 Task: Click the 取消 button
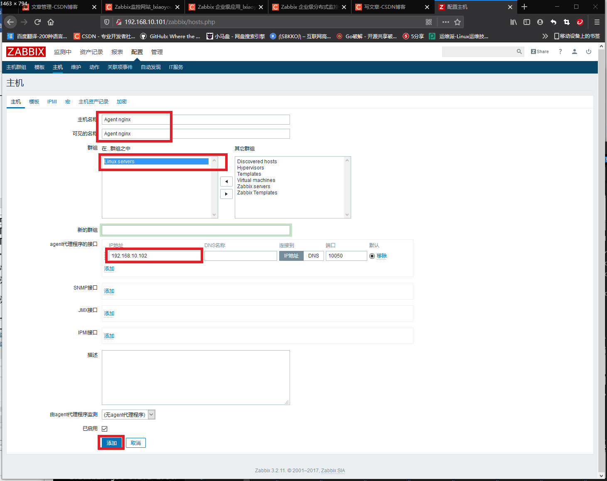click(136, 443)
